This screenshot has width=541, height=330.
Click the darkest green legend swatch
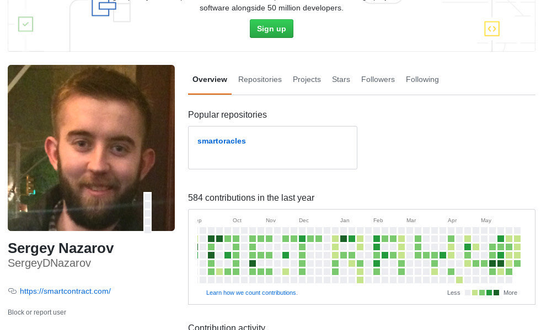pos(496,293)
